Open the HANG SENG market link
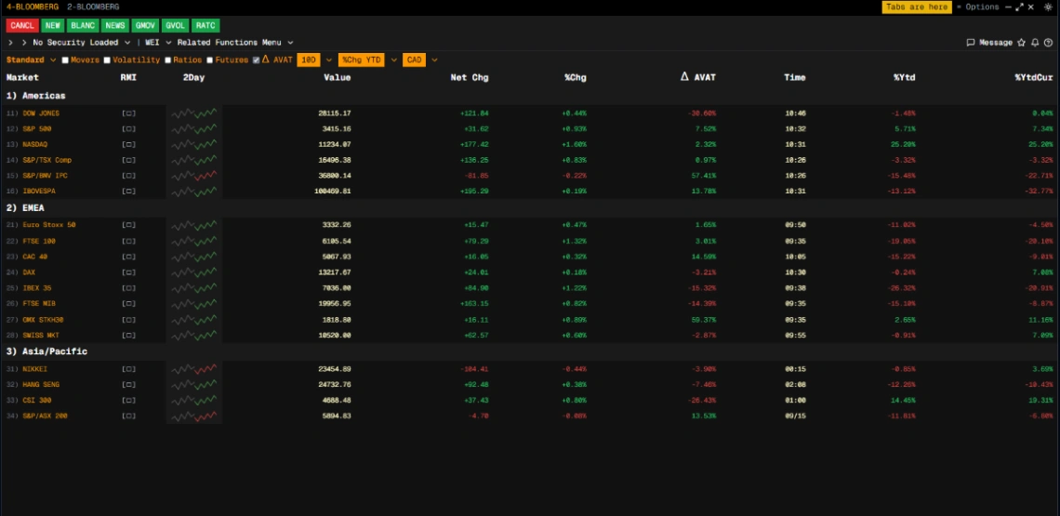 pyautogui.click(x=41, y=384)
